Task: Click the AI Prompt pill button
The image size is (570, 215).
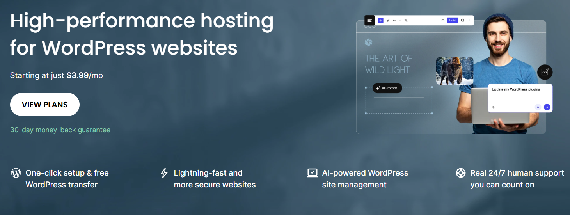Action: (387, 88)
